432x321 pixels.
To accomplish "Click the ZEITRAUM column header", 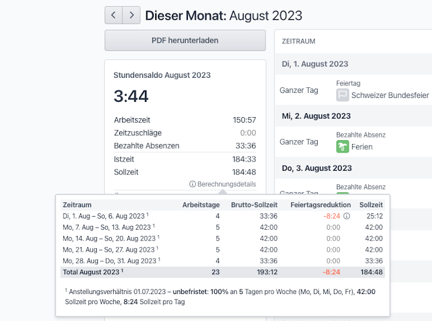I will [x=298, y=41].
